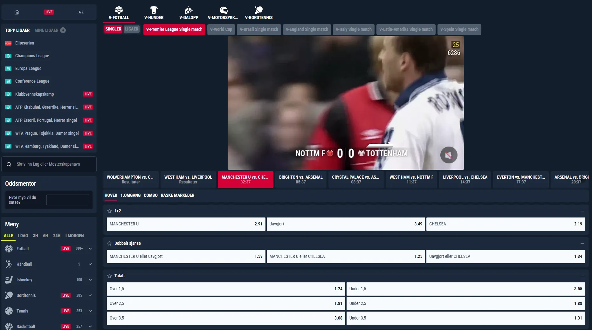The height and width of the screenshot is (330, 592).
Task: Filter menu by ALLE
Action: (x=8, y=236)
